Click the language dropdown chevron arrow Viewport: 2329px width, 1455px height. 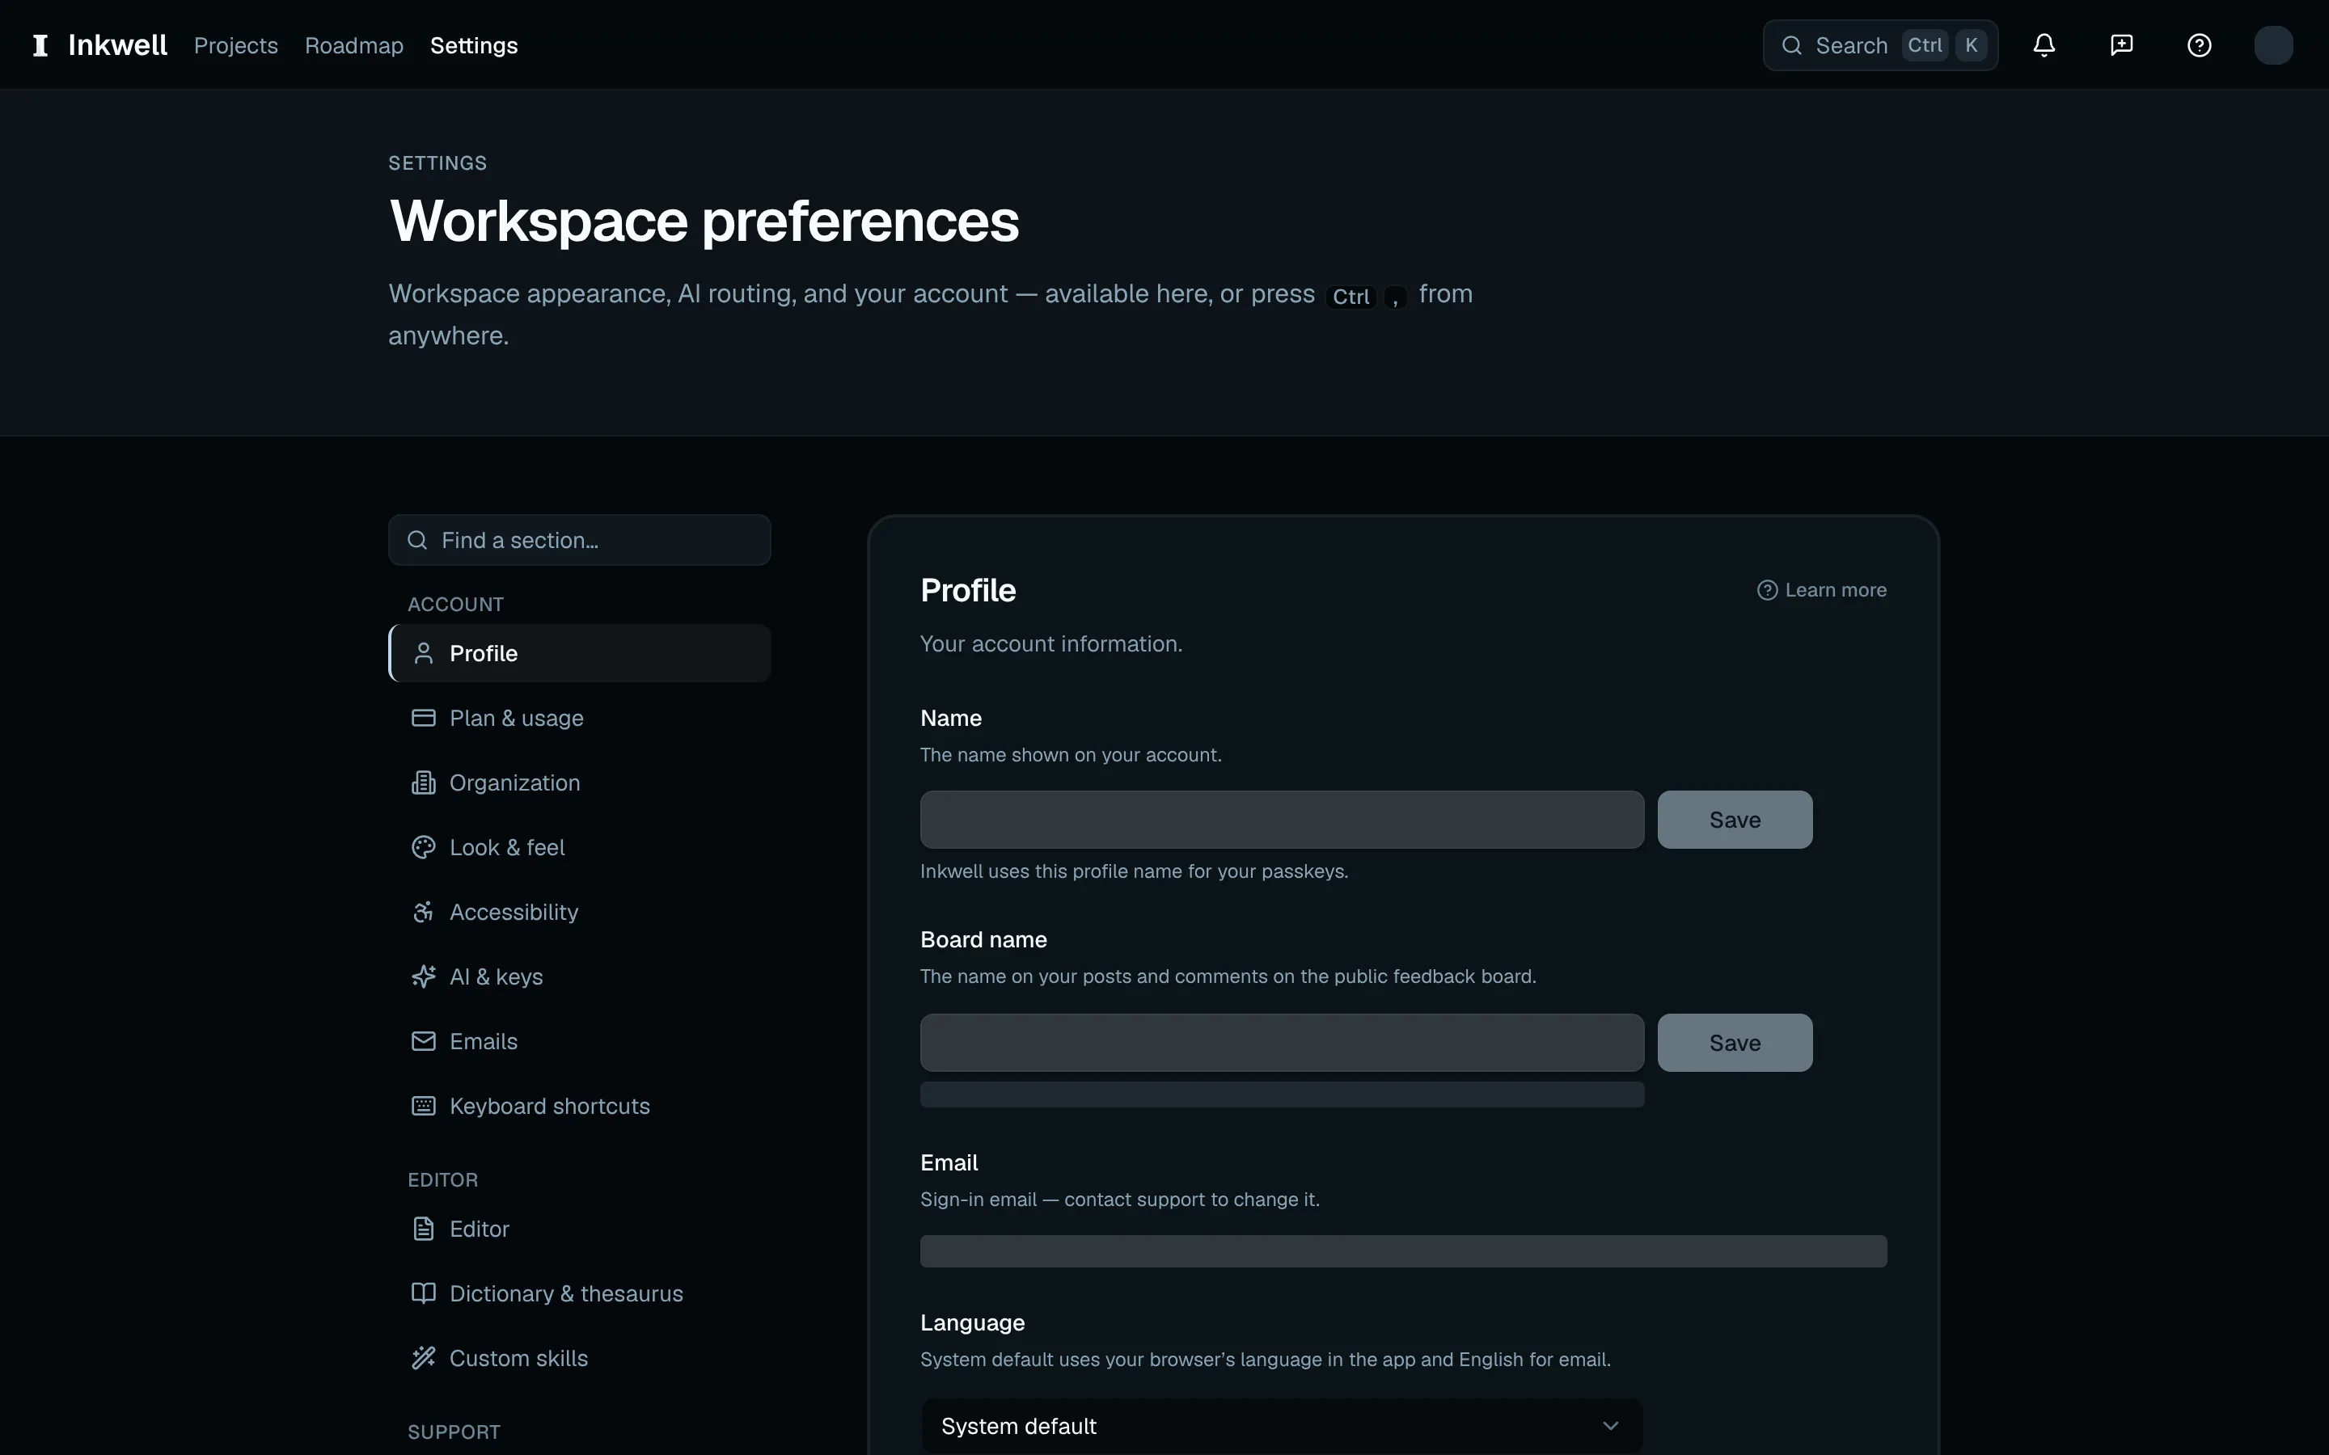(1610, 1426)
